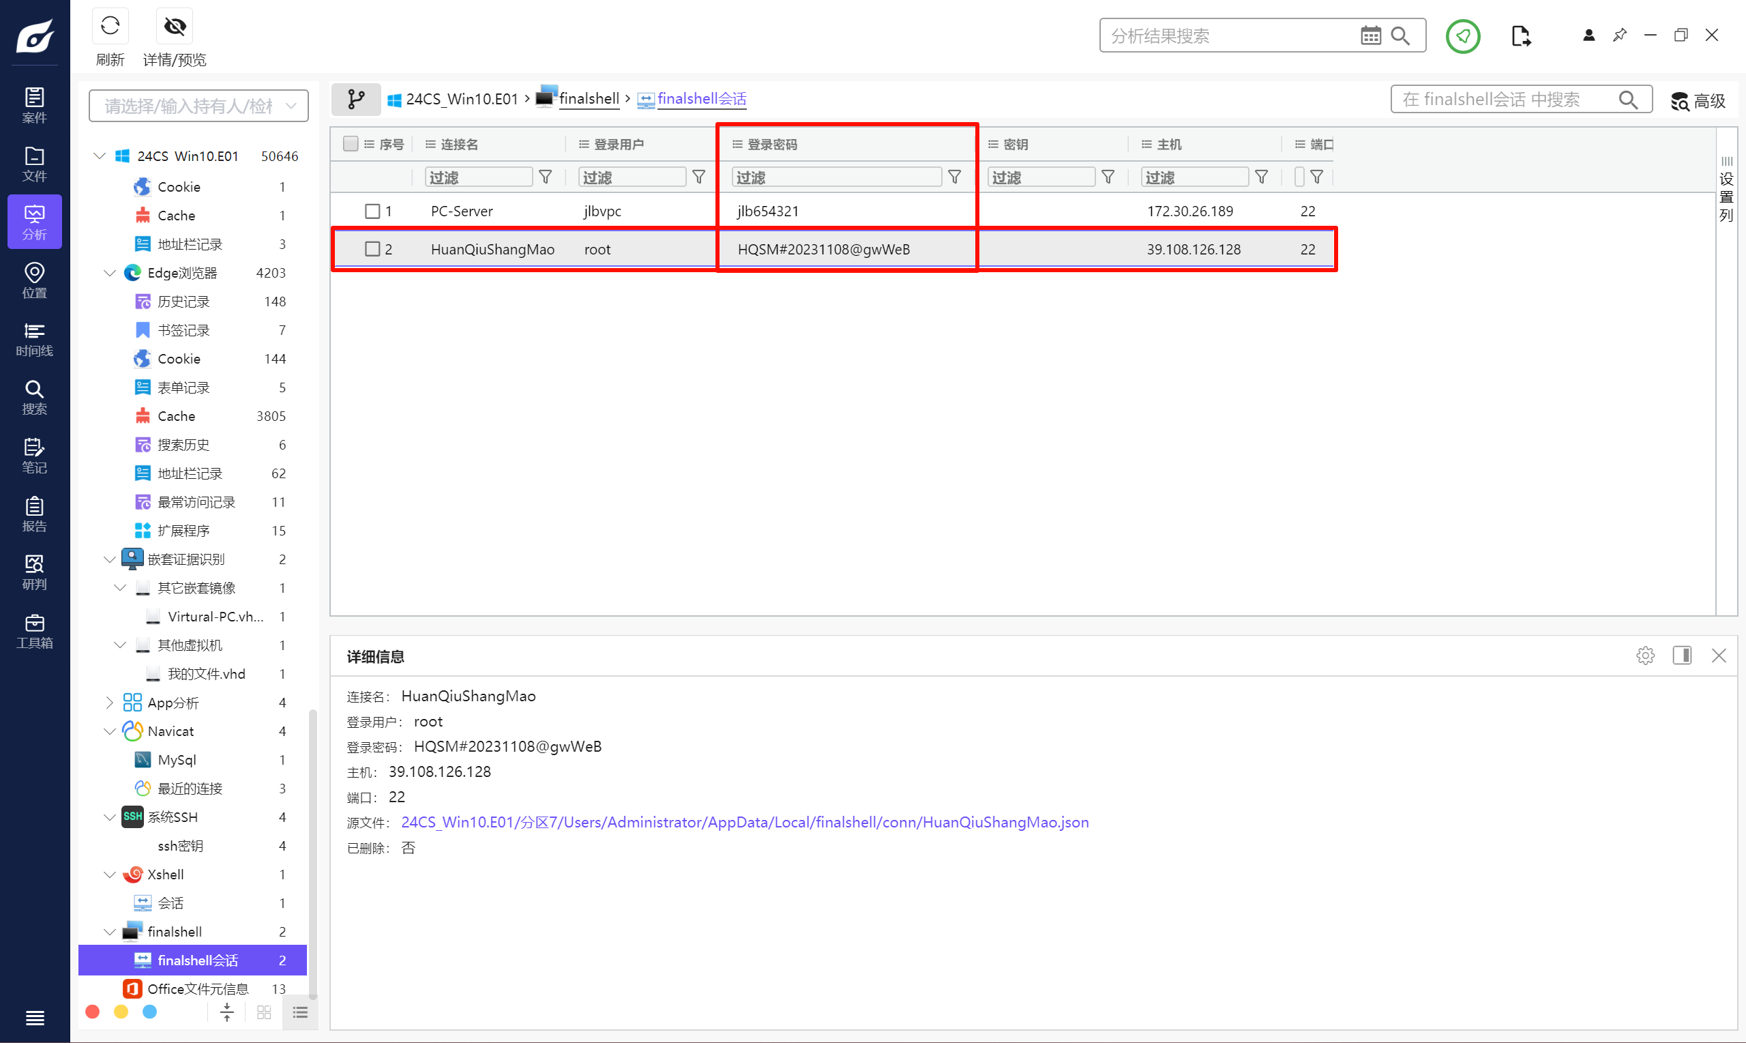Click the green circular shield icon
This screenshot has height=1043, width=1746.
click(x=1462, y=35)
